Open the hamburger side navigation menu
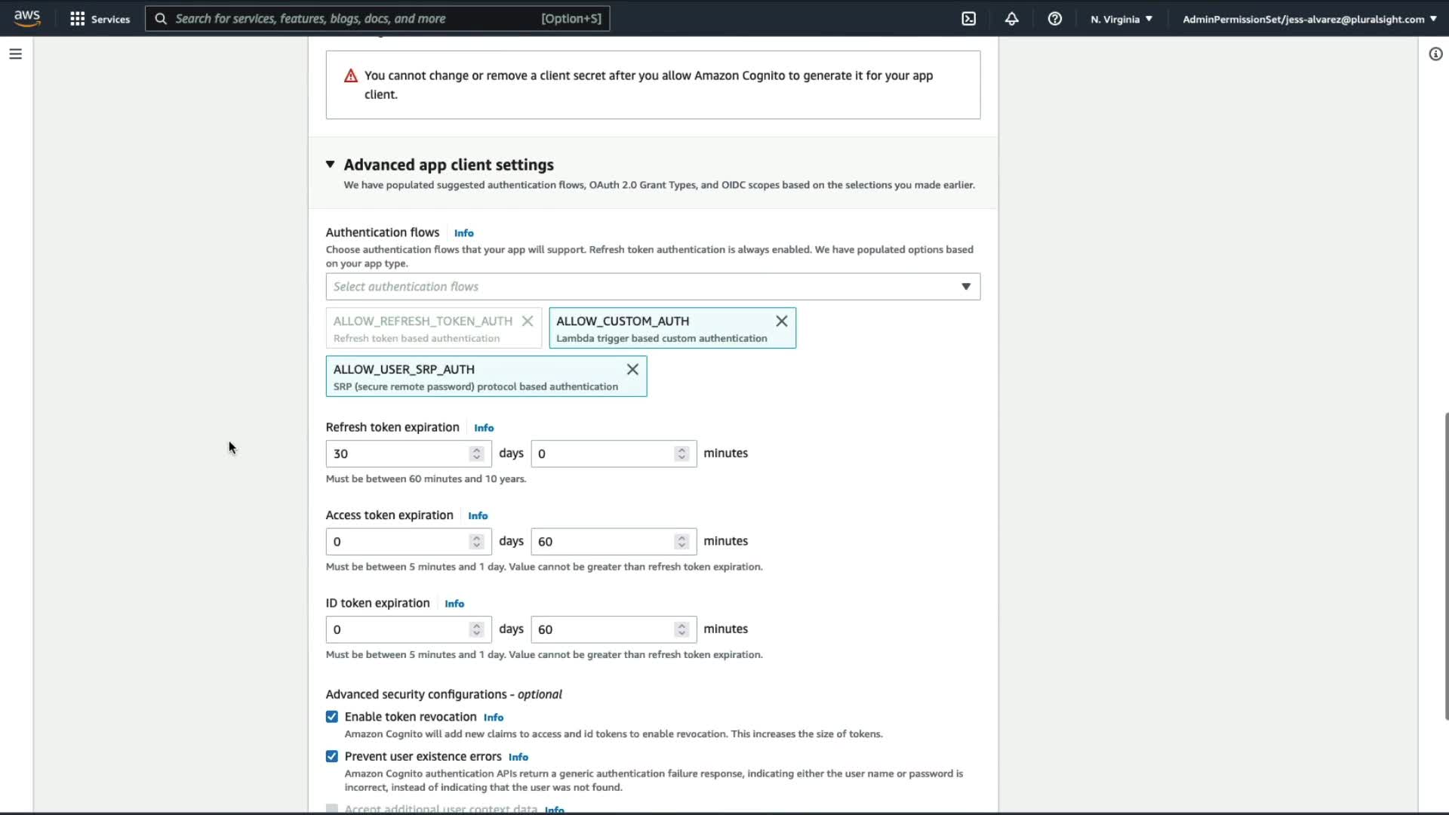Viewport: 1449px width, 815px height. pyautogui.click(x=15, y=54)
